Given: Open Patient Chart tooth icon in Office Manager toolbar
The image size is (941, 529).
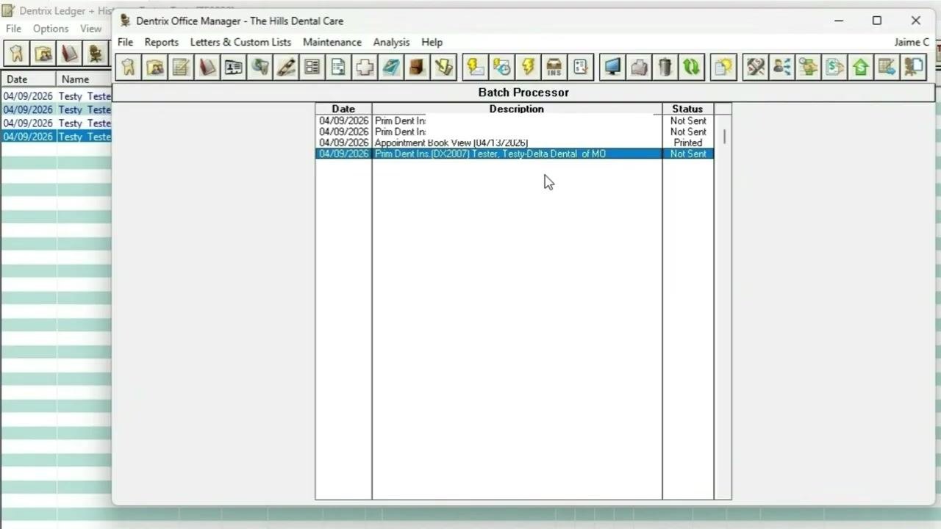Looking at the screenshot, I should click(x=128, y=68).
